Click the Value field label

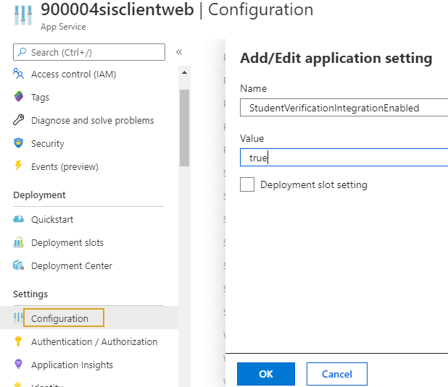pyautogui.click(x=252, y=138)
